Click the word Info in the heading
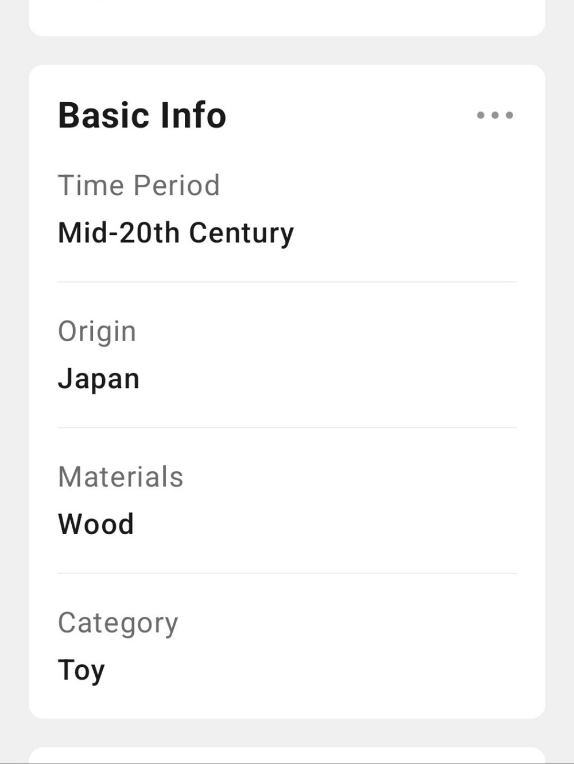Viewport: 574px width, 764px height. 193,115
